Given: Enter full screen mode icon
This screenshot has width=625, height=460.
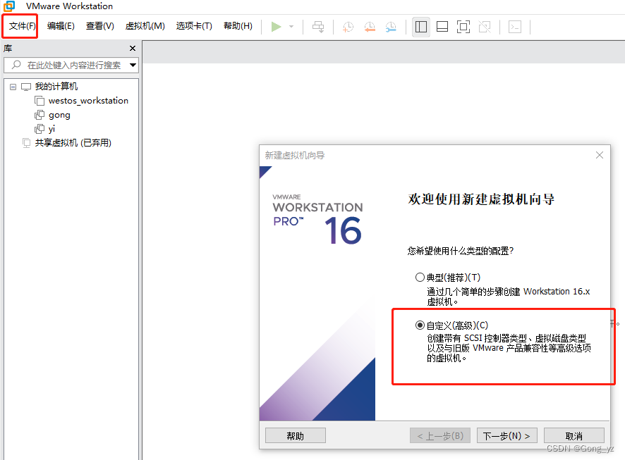Looking at the screenshot, I should [463, 27].
